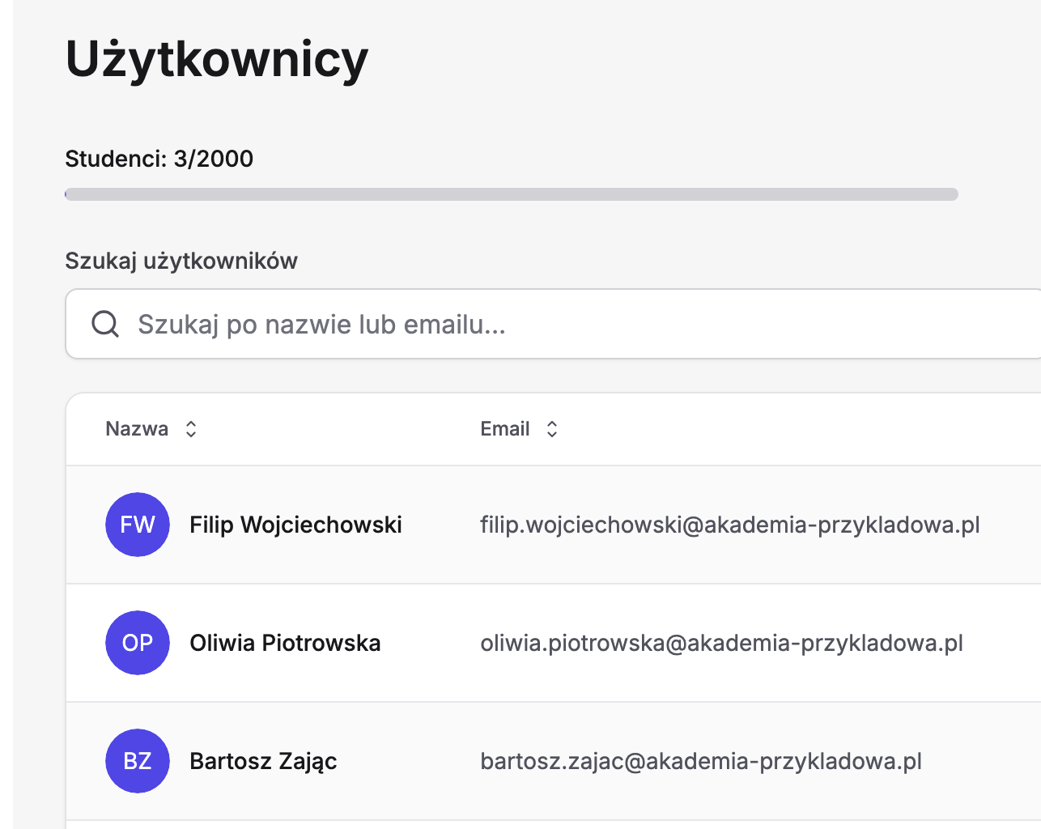Click the Studenci progress bar
The width and height of the screenshot is (1041, 829).
pos(512,194)
